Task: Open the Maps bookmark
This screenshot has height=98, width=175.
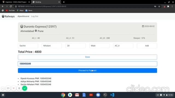Action: [20, 10]
